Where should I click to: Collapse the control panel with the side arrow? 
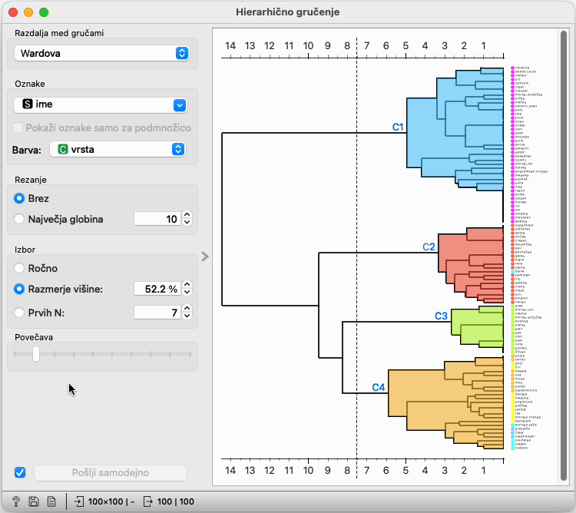pyautogui.click(x=205, y=256)
